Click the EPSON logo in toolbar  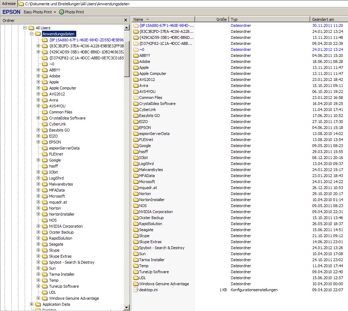[x=11, y=12]
